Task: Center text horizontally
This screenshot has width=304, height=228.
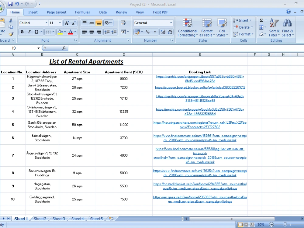Action: pyautogui.click(x=92, y=32)
